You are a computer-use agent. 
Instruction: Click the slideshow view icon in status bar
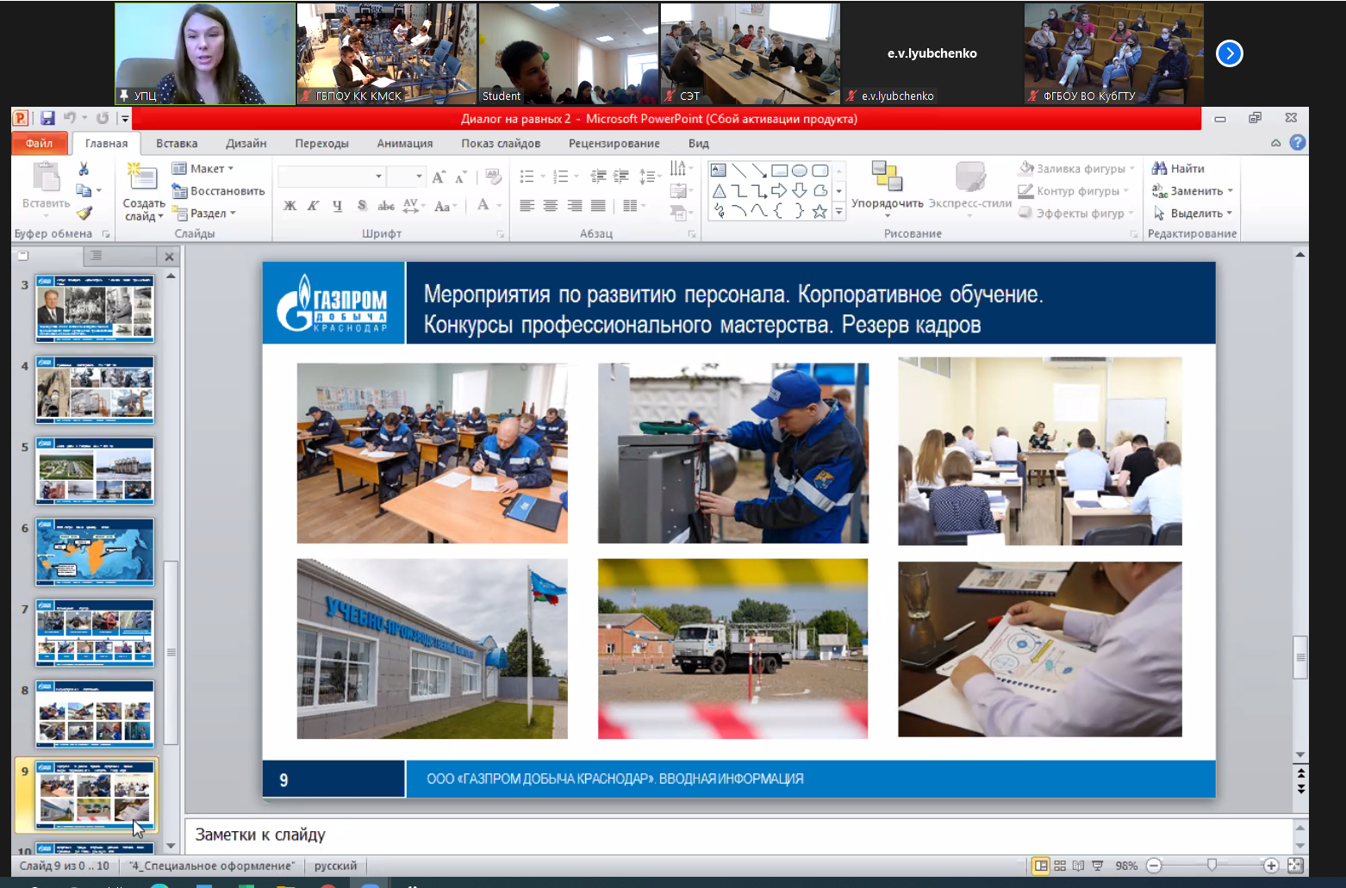(x=1097, y=866)
